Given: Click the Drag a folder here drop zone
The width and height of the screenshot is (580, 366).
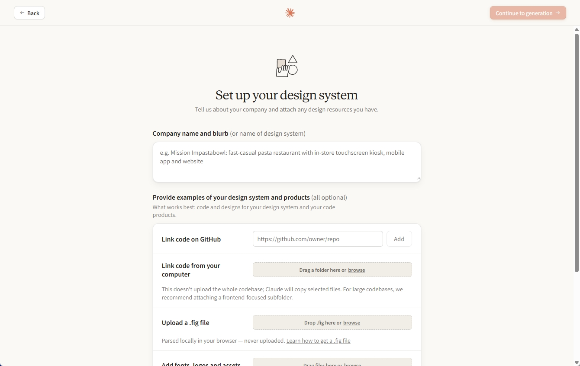Looking at the screenshot, I should (332, 270).
